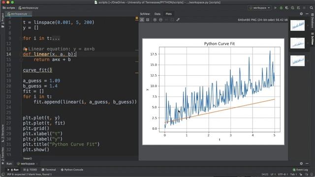Image resolution: width=315 pixels, height=177 pixels.
Task: Click the yellow inspection indicator at editor top
Action: pos(137,19)
